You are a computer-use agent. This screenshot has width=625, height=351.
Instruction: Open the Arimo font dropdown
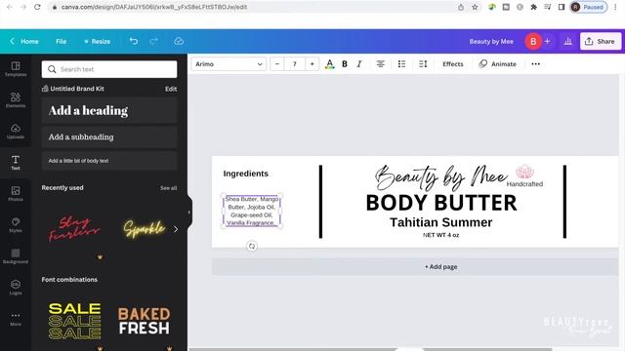(x=229, y=64)
